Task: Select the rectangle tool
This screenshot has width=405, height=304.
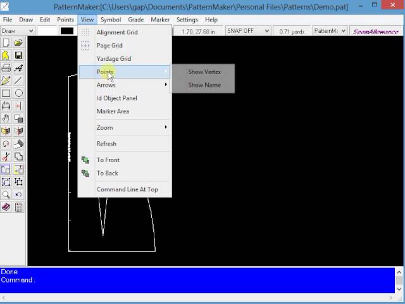Action: (x=6, y=93)
